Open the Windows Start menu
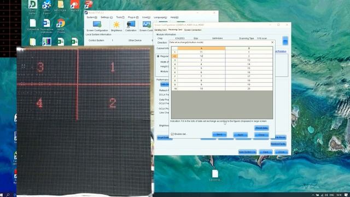The image size is (350, 197). tap(2, 195)
